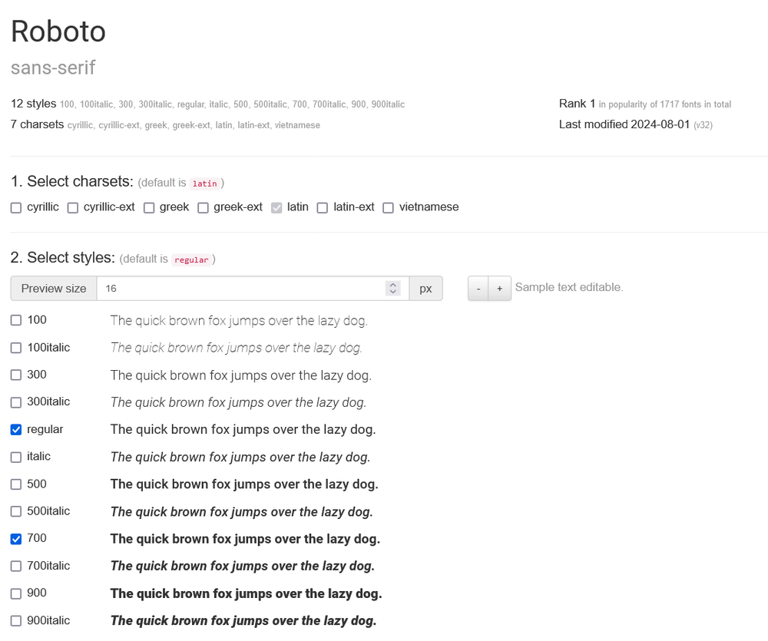Image resolution: width=768 pixels, height=641 pixels.
Task: Edit the regular style sample text
Action: [243, 429]
